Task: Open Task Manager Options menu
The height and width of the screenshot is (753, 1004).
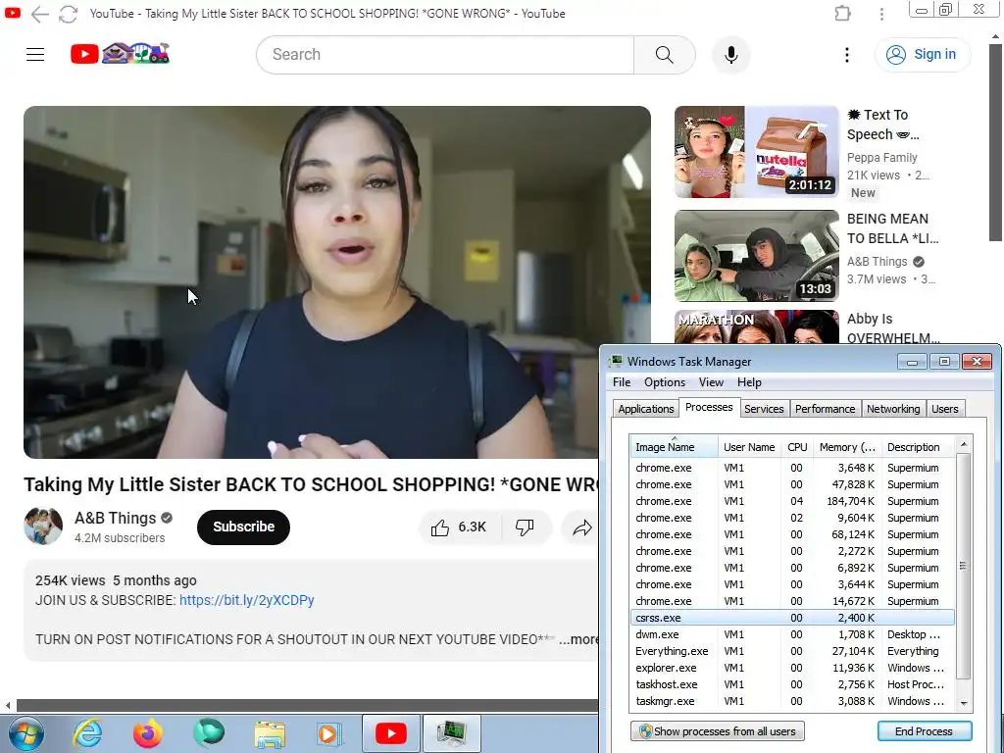Action: 665,382
